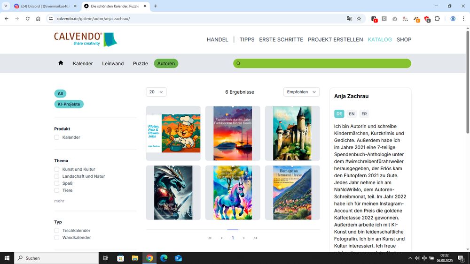Open the Empfohlen sort dropdown

[301, 92]
